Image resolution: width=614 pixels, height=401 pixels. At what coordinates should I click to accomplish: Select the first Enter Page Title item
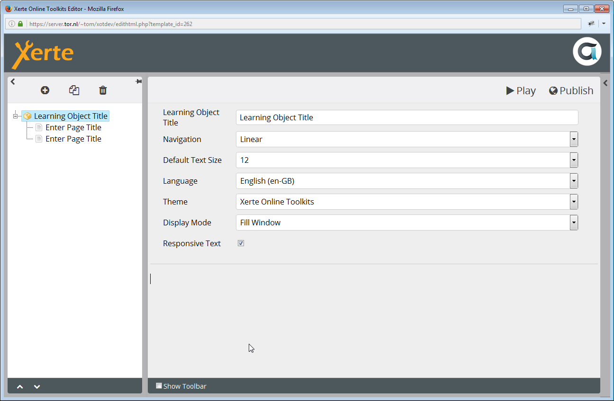73,127
